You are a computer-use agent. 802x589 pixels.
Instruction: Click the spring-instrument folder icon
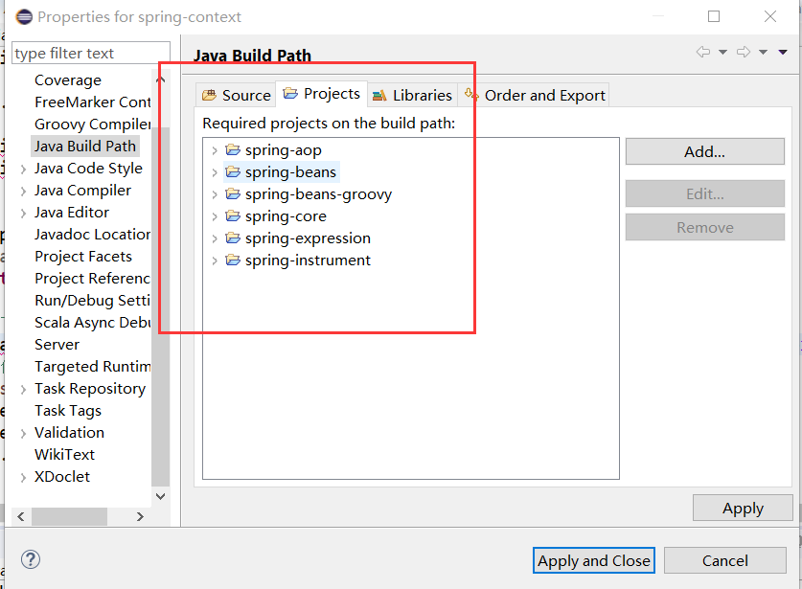233,260
